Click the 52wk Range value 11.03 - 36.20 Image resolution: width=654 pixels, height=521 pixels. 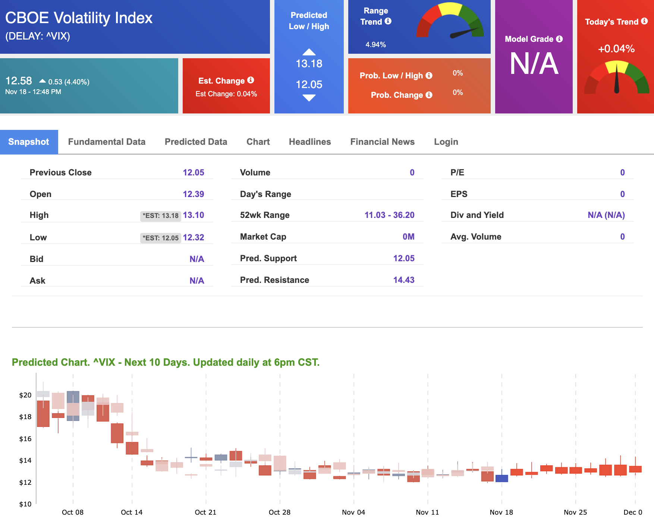point(390,215)
